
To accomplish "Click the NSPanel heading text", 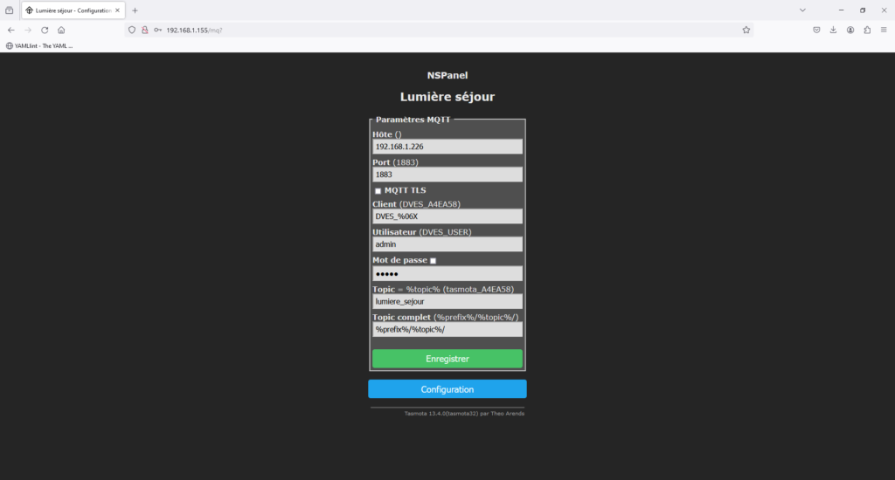I will pyautogui.click(x=447, y=75).
